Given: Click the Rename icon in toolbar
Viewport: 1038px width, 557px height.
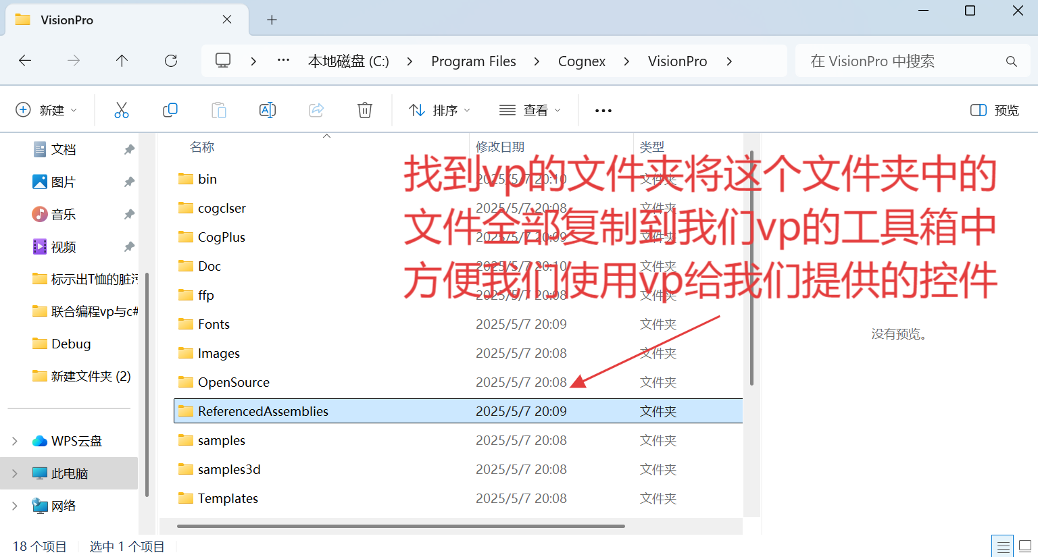Looking at the screenshot, I should [x=268, y=110].
